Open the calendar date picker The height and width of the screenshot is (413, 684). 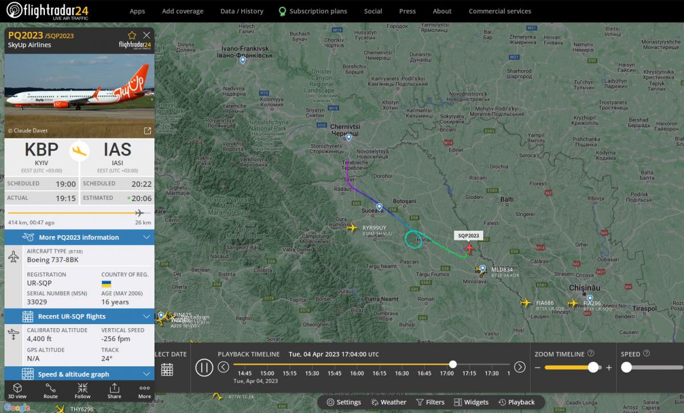[x=167, y=369]
